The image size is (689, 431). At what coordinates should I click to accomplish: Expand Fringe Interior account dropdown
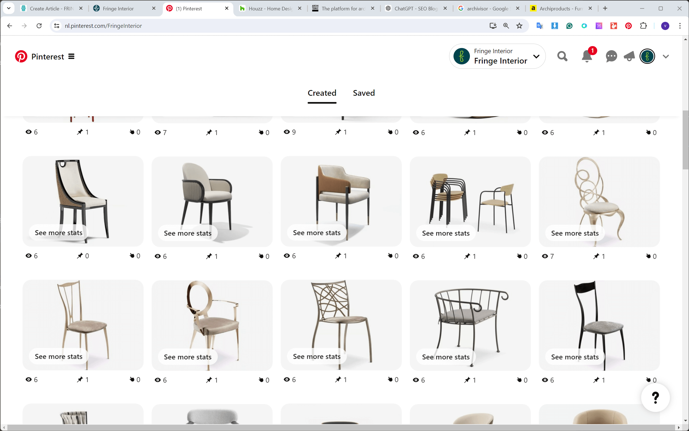[x=537, y=56]
